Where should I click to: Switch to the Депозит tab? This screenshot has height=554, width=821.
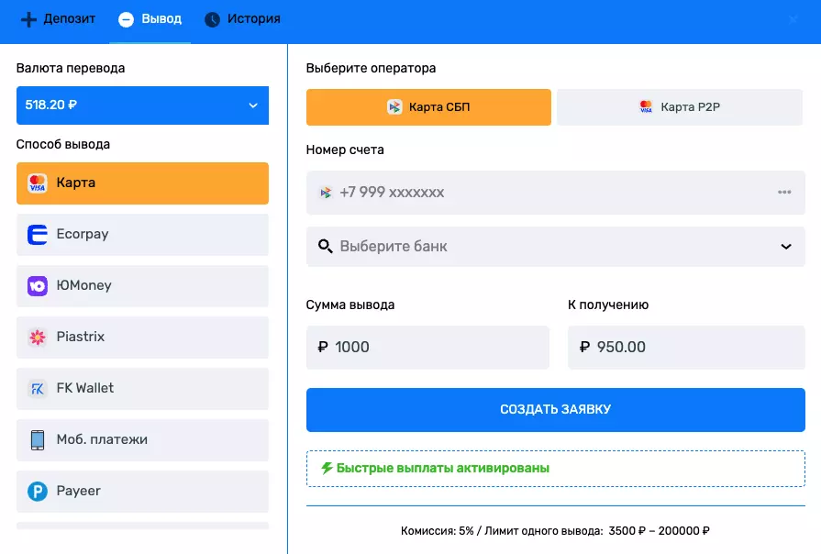(56, 17)
